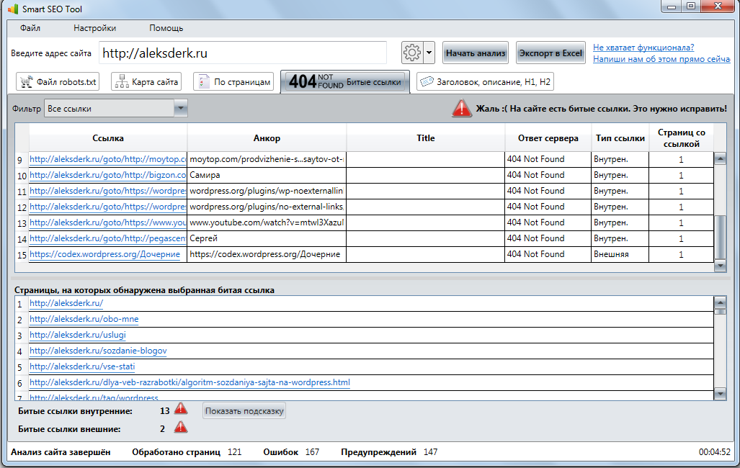This screenshot has height=468, width=740.
Task: Click the tag icon for headings tab
Action: click(x=426, y=81)
